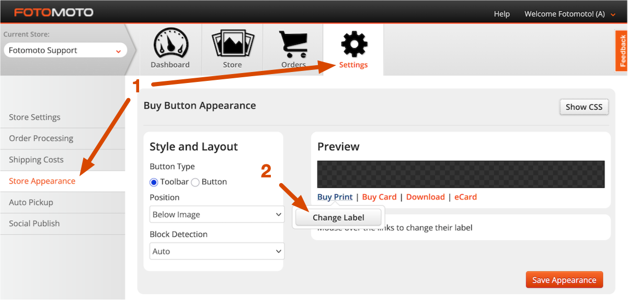Click the Download link in preview
The width and height of the screenshot is (628, 300).
point(425,197)
